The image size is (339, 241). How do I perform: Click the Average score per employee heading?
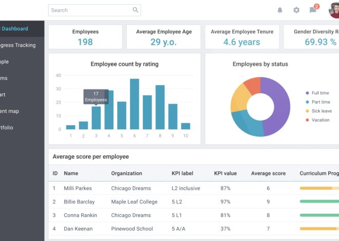point(90,156)
